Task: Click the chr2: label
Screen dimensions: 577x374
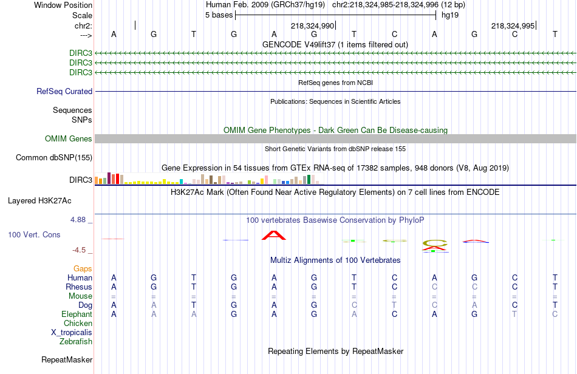Action: click(x=84, y=25)
